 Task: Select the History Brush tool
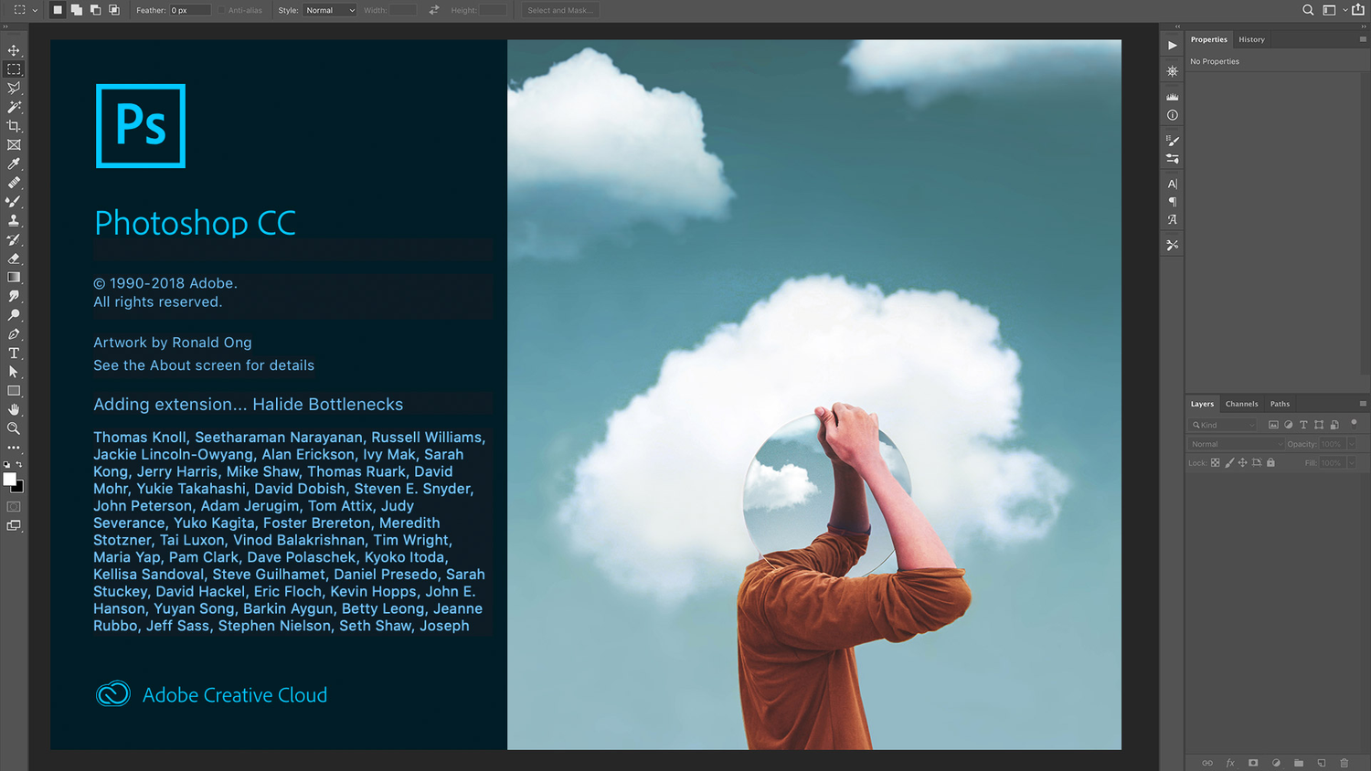[x=14, y=239]
